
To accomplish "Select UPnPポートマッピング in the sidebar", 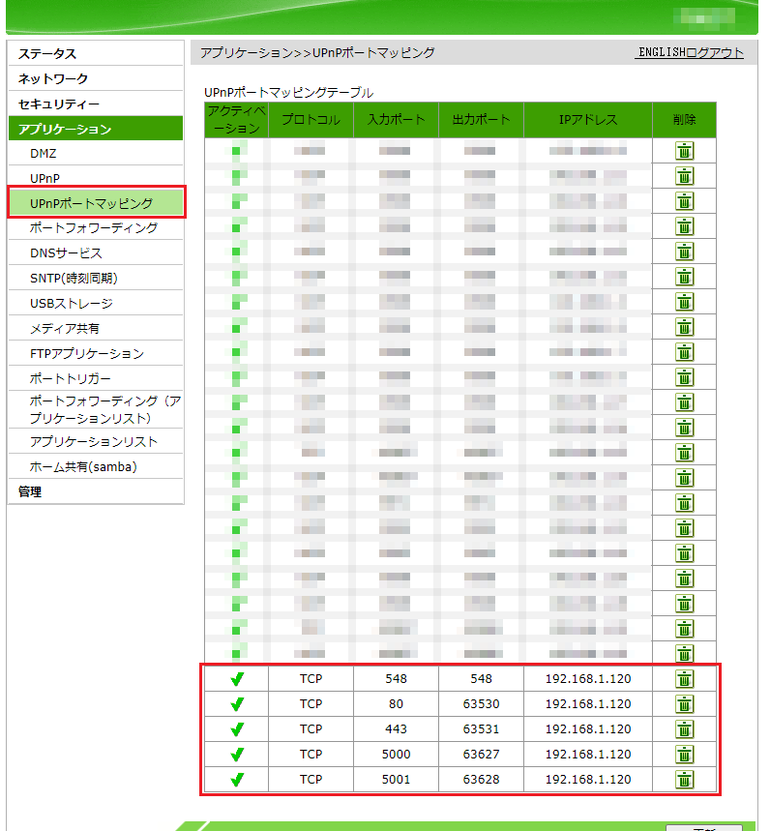I will (x=97, y=203).
